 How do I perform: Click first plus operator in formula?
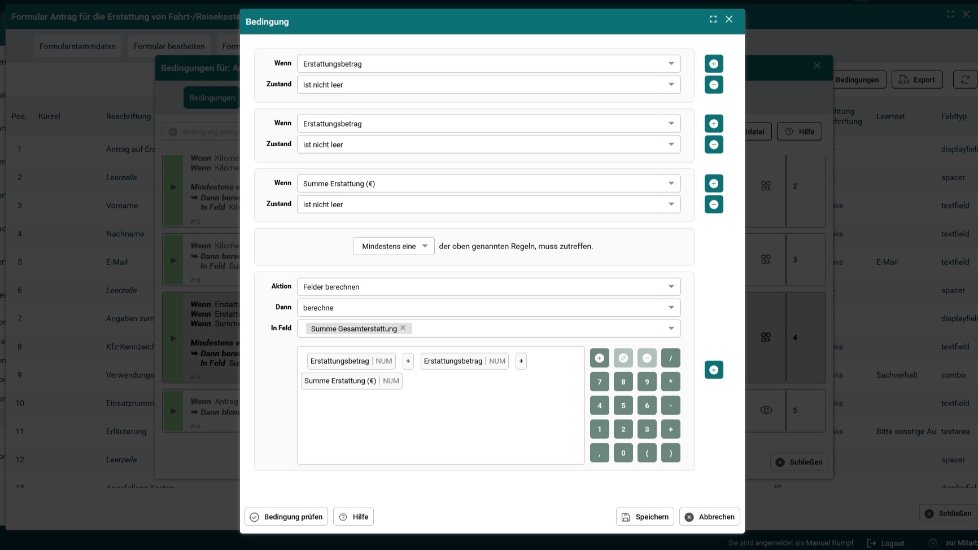coord(408,361)
